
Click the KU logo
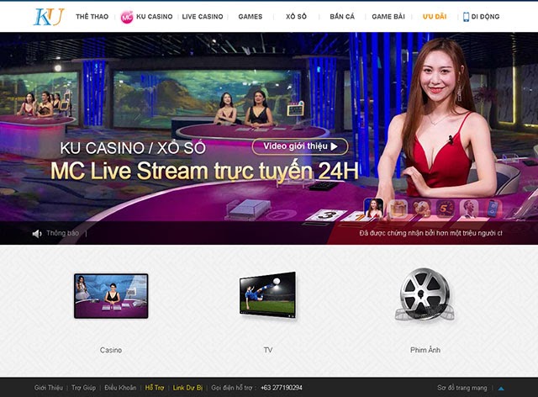pos(49,17)
